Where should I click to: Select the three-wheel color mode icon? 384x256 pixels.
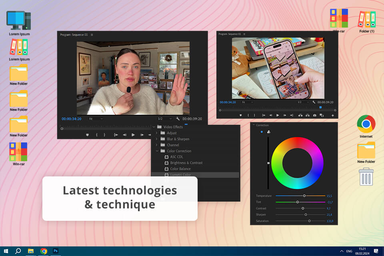[269, 132]
